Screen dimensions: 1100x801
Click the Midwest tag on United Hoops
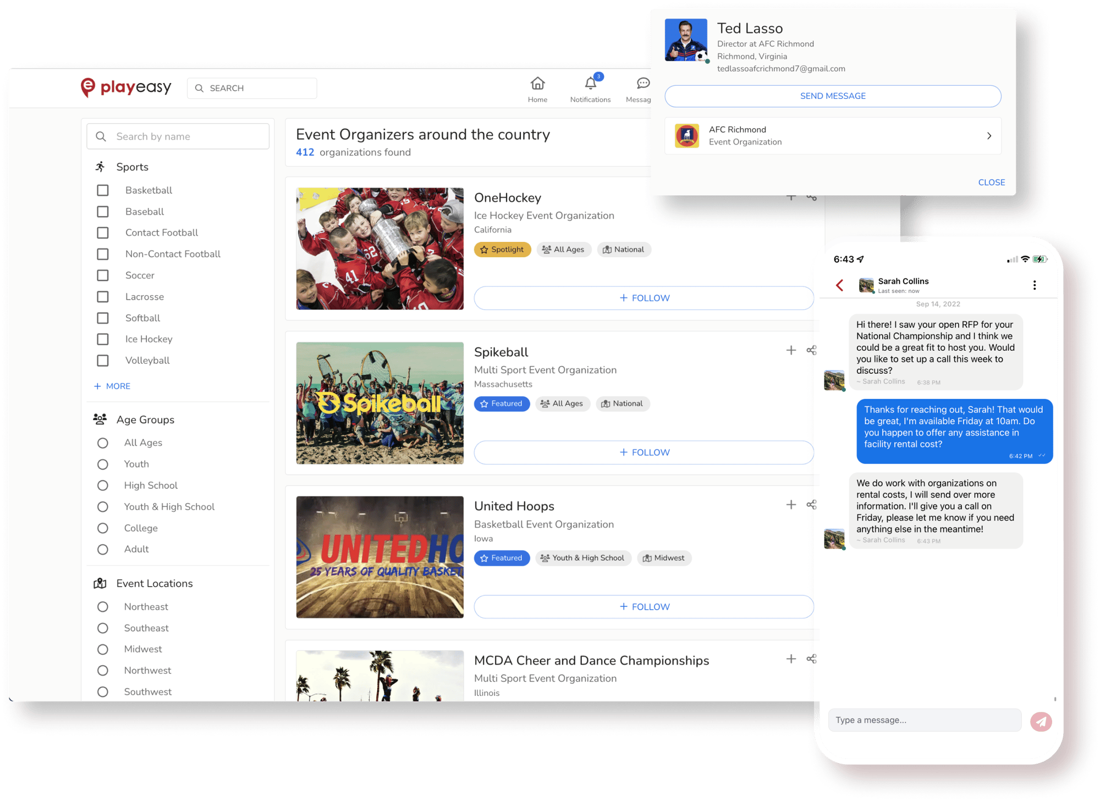[664, 558]
